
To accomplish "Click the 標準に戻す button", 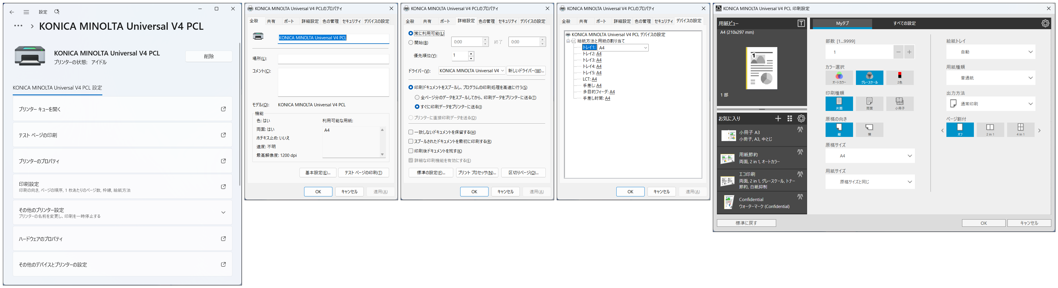I will click(x=746, y=223).
